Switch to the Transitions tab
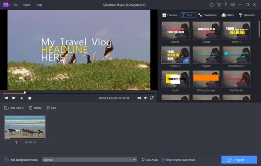The height and width of the screenshot is (166, 261). (x=207, y=15)
